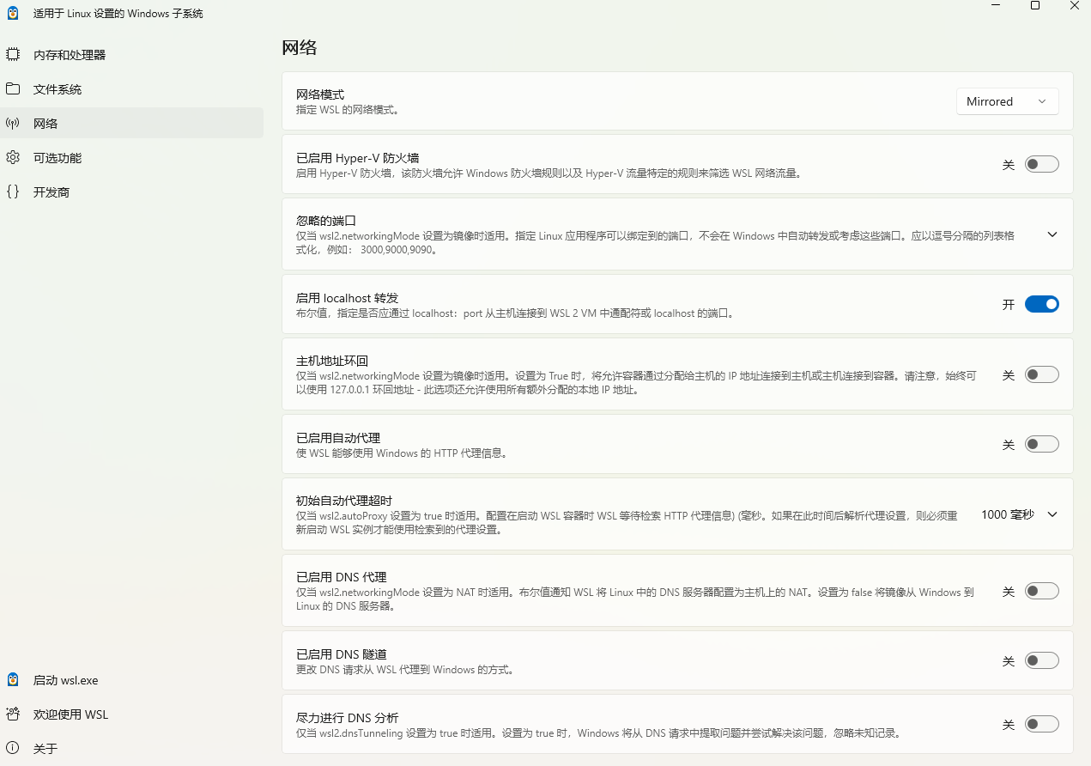This screenshot has width=1091, height=766.
Task: Expand the 初始自动代理超时 chevron
Action: tap(1052, 514)
